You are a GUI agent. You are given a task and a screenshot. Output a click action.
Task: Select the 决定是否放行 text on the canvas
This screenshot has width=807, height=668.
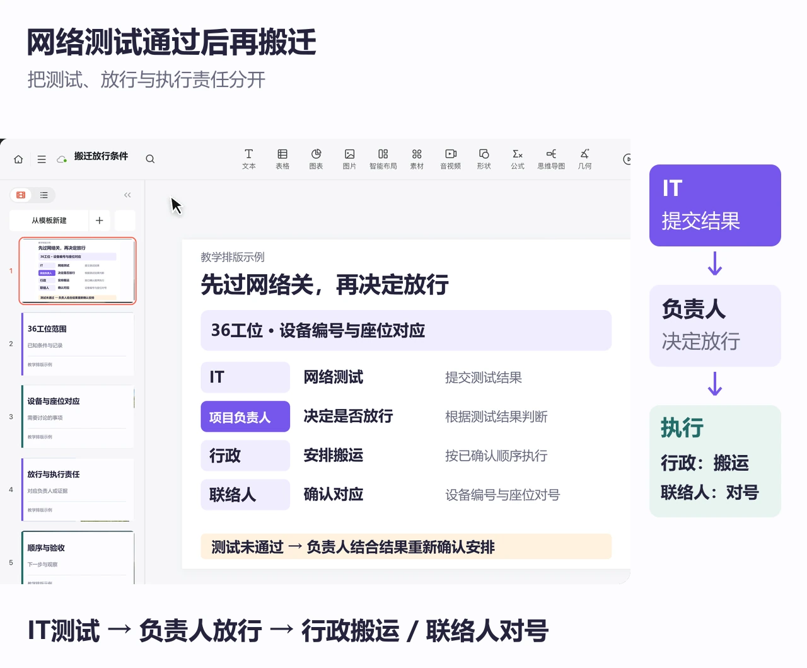pos(348,417)
